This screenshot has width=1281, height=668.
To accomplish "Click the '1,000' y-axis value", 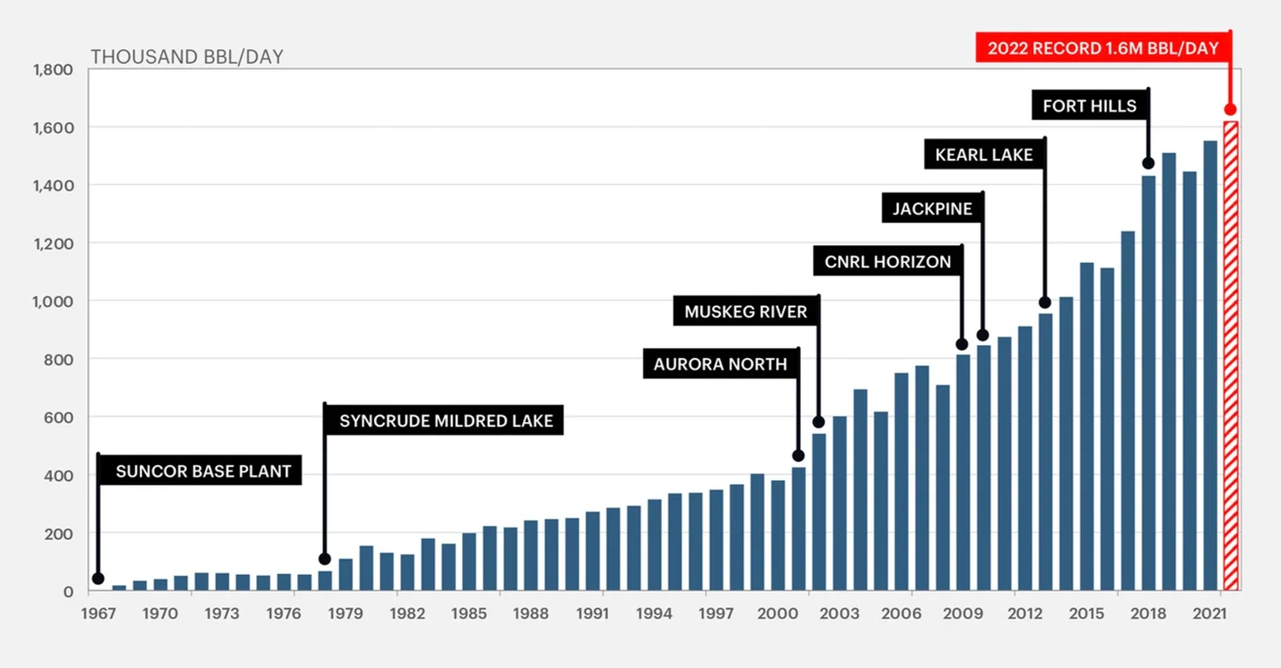I will (53, 302).
